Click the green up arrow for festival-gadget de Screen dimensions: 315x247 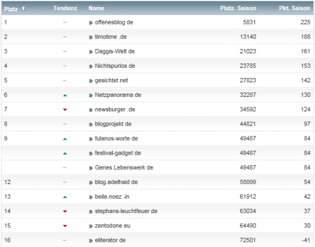coord(65,153)
